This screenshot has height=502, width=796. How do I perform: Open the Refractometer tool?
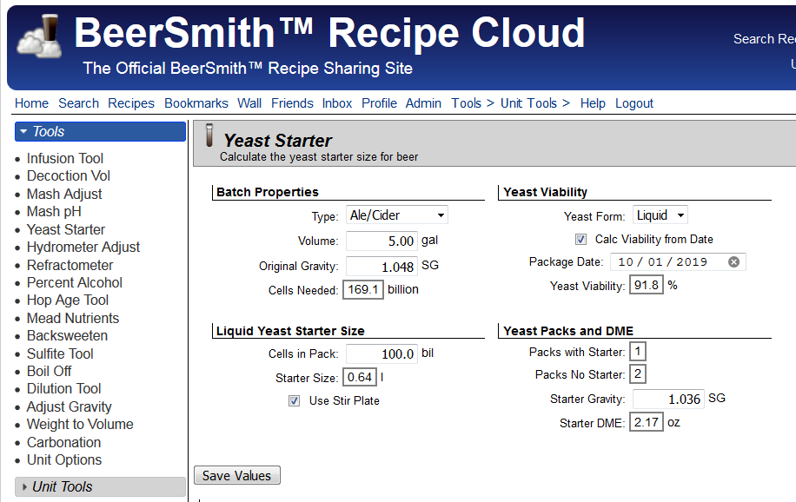[x=70, y=265]
